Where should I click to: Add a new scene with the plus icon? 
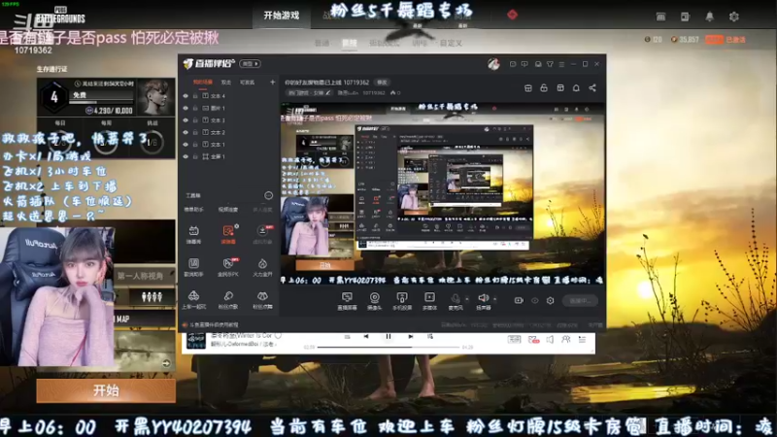(272, 83)
